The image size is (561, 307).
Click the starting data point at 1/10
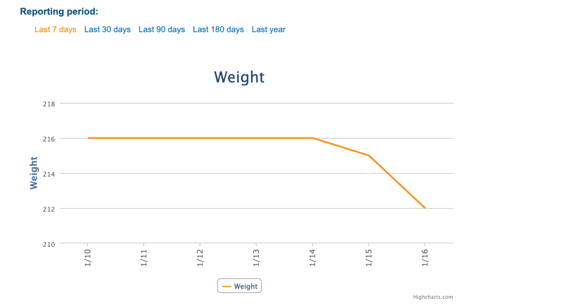[88, 138]
